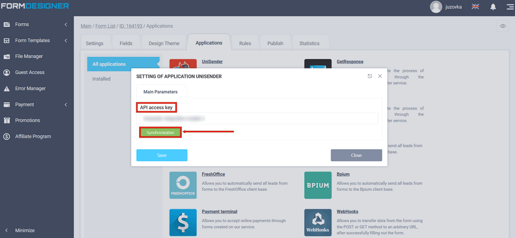Switch to the Rules tab
This screenshot has width=515, height=238.
(245, 43)
